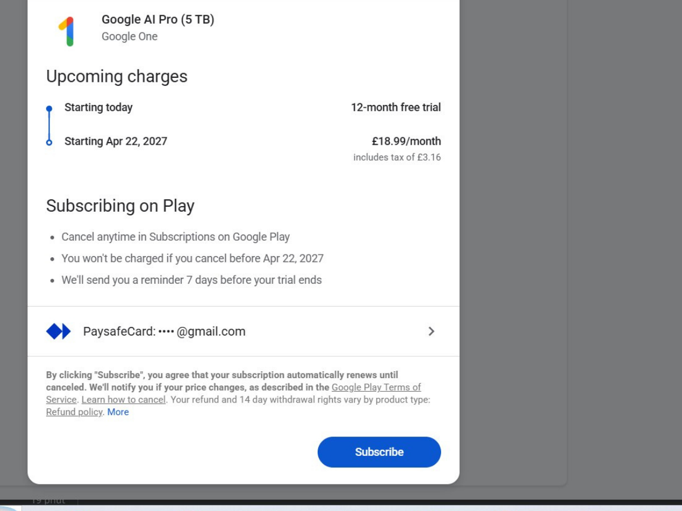Open the Google Play Terms of Service link
The height and width of the screenshot is (511, 682).
[x=234, y=393]
